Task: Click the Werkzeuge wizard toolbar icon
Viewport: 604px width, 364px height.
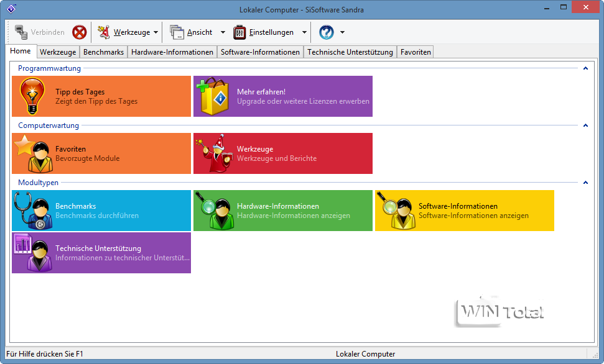Action: pyautogui.click(x=104, y=32)
